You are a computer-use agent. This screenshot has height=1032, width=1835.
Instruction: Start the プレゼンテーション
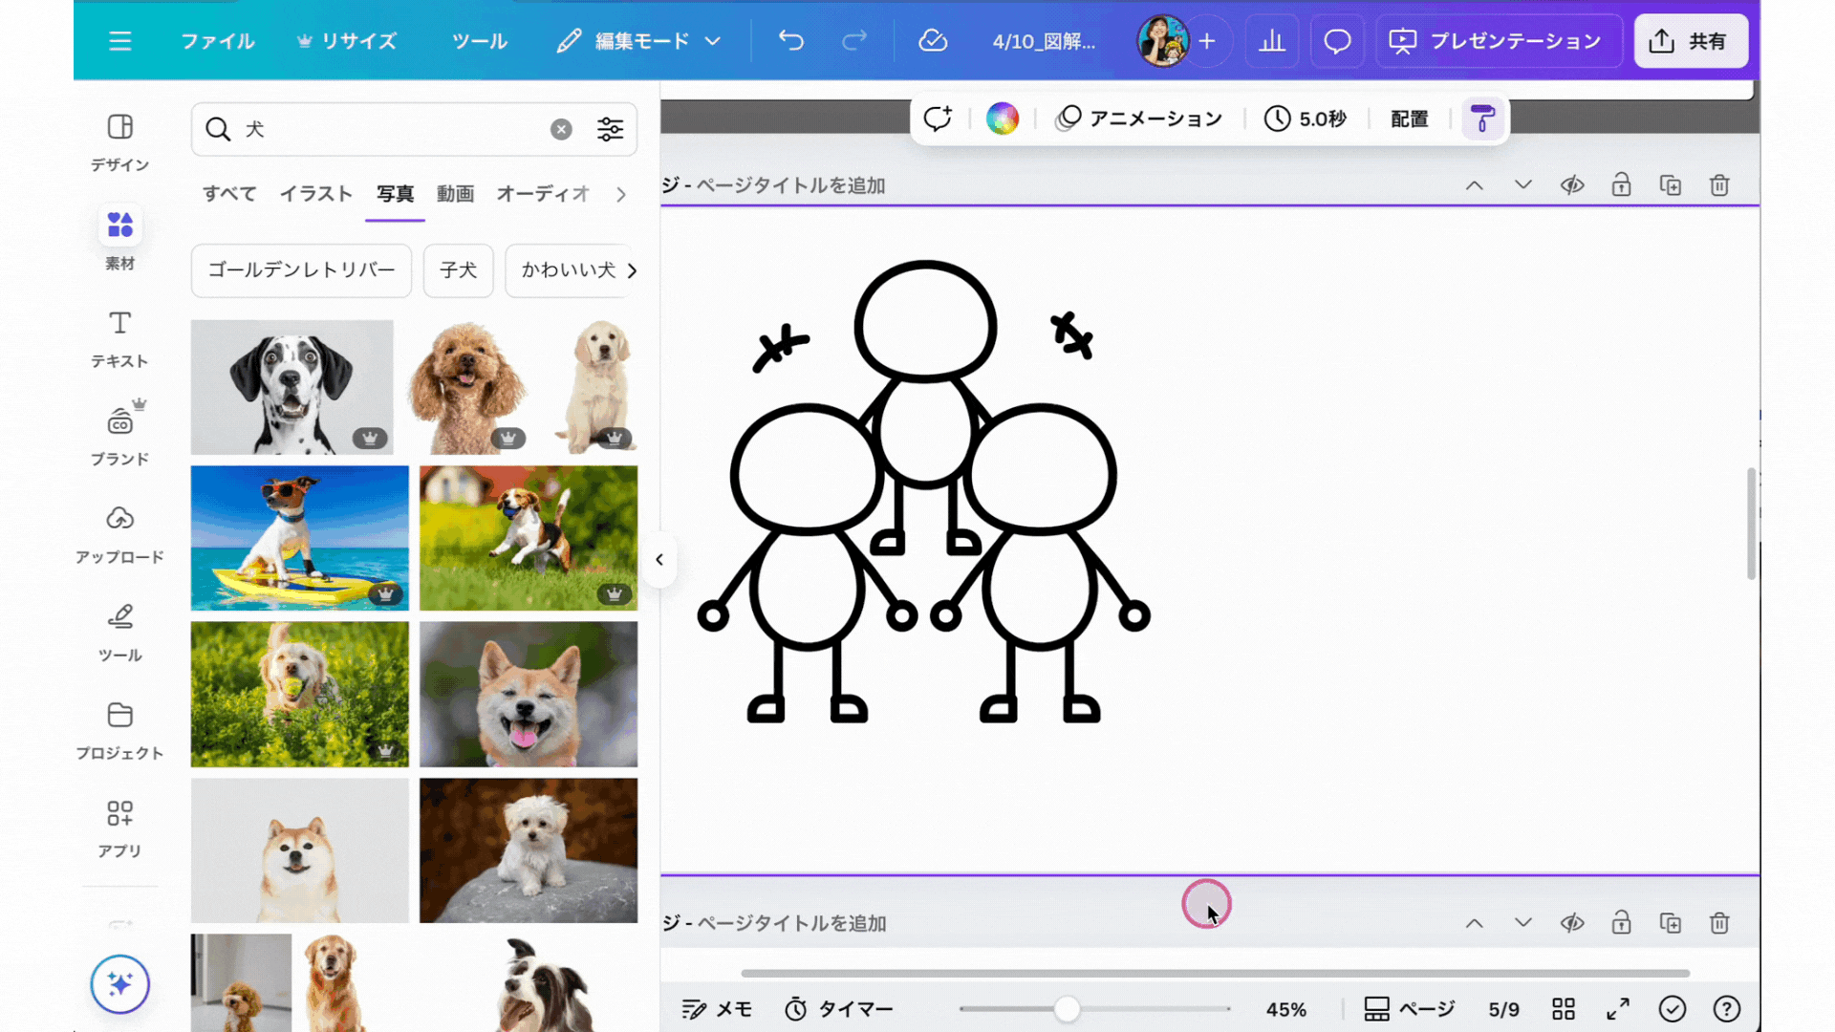tap(1498, 41)
